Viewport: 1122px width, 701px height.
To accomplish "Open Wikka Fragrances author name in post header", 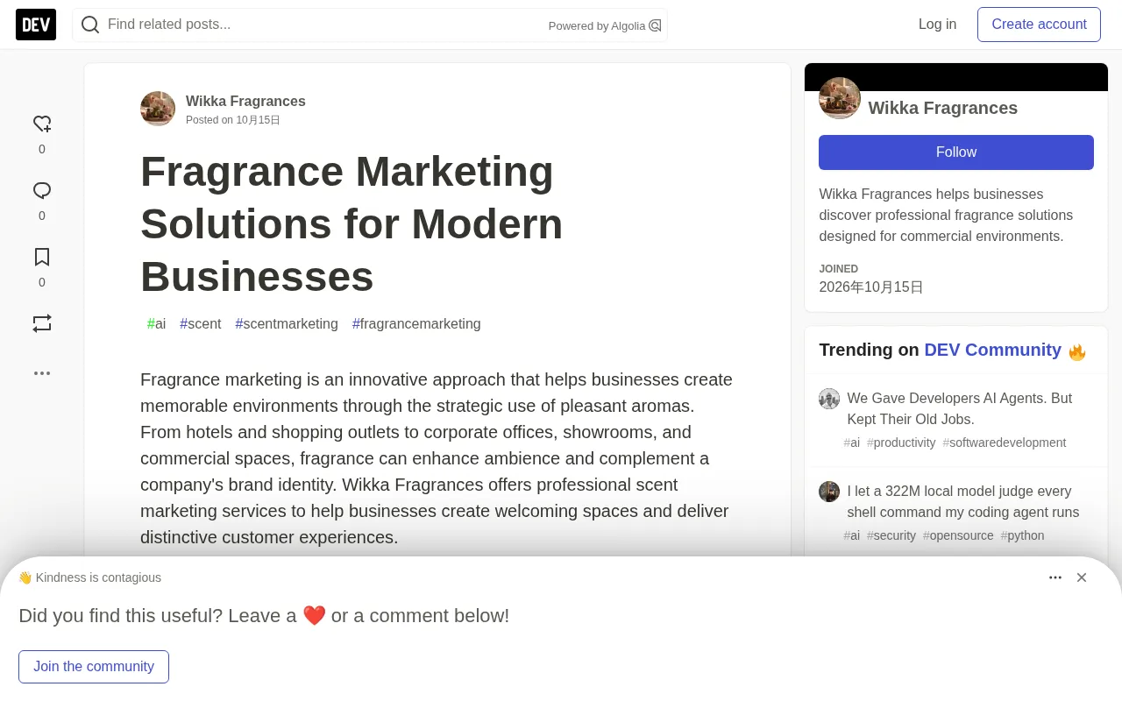I will [245, 101].
